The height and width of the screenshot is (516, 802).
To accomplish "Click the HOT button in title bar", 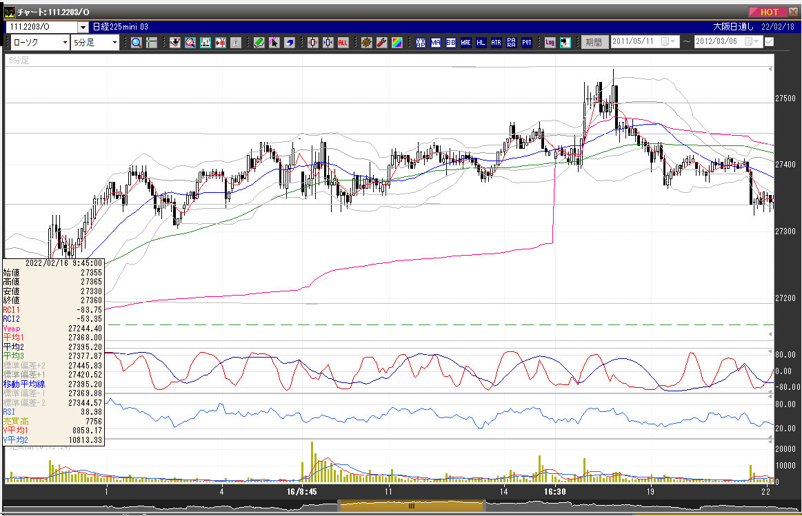I will coord(768,12).
